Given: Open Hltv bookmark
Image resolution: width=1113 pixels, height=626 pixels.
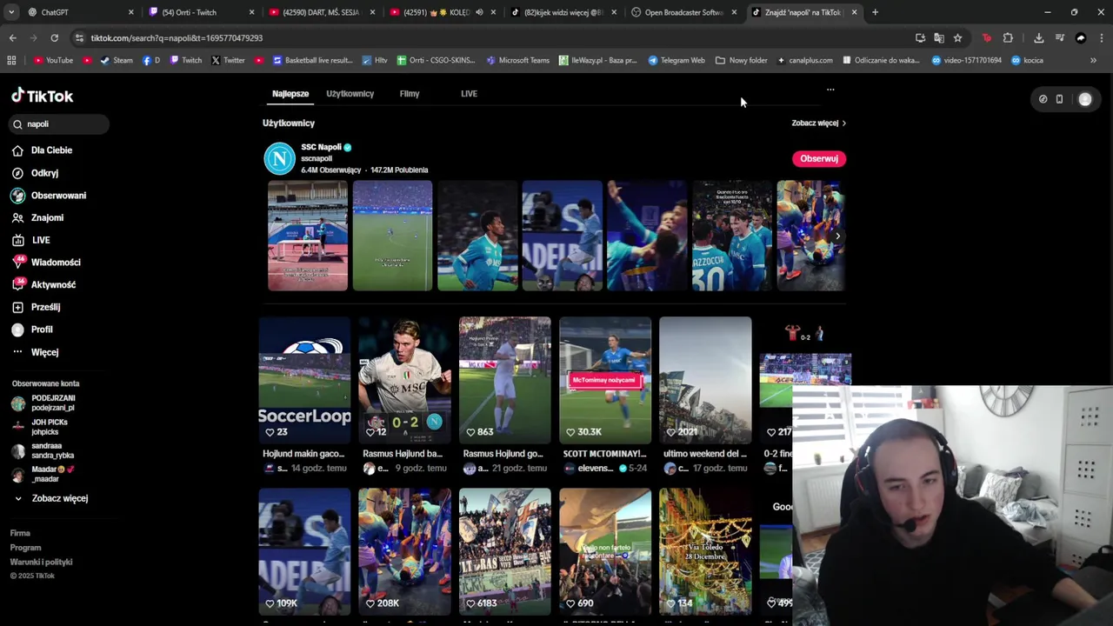Looking at the screenshot, I should tap(375, 60).
